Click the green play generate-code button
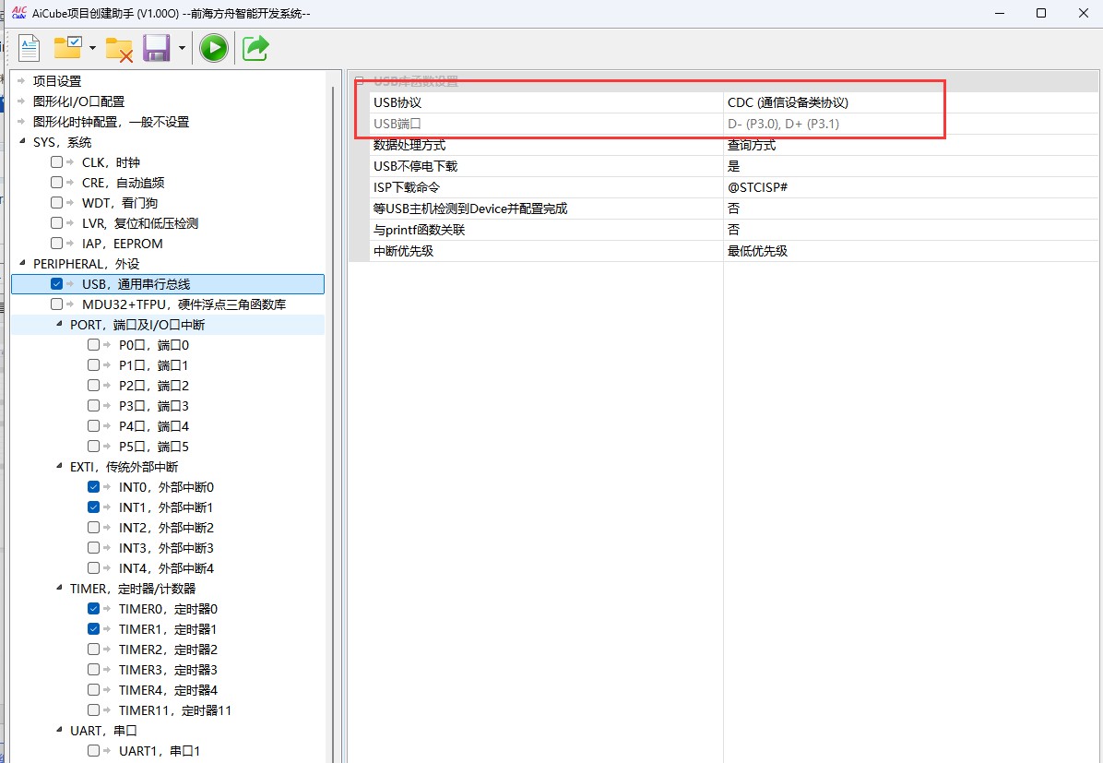This screenshot has width=1103, height=763. [213, 49]
